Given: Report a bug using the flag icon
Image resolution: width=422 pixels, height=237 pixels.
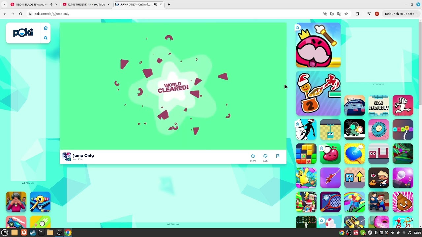Looking at the screenshot, I should coord(278,156).
